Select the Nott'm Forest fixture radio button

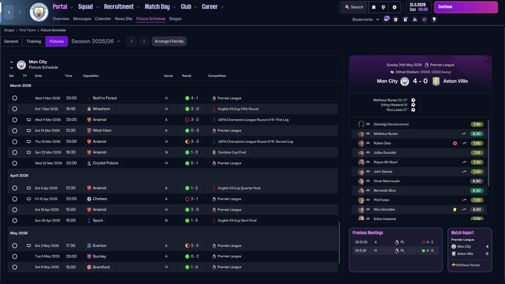coord(15,98)
